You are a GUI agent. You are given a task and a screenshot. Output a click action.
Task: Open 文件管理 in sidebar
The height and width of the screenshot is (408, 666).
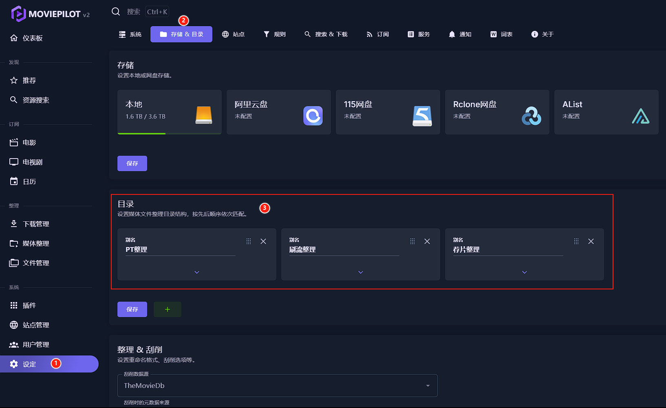[x=49, y=263]
